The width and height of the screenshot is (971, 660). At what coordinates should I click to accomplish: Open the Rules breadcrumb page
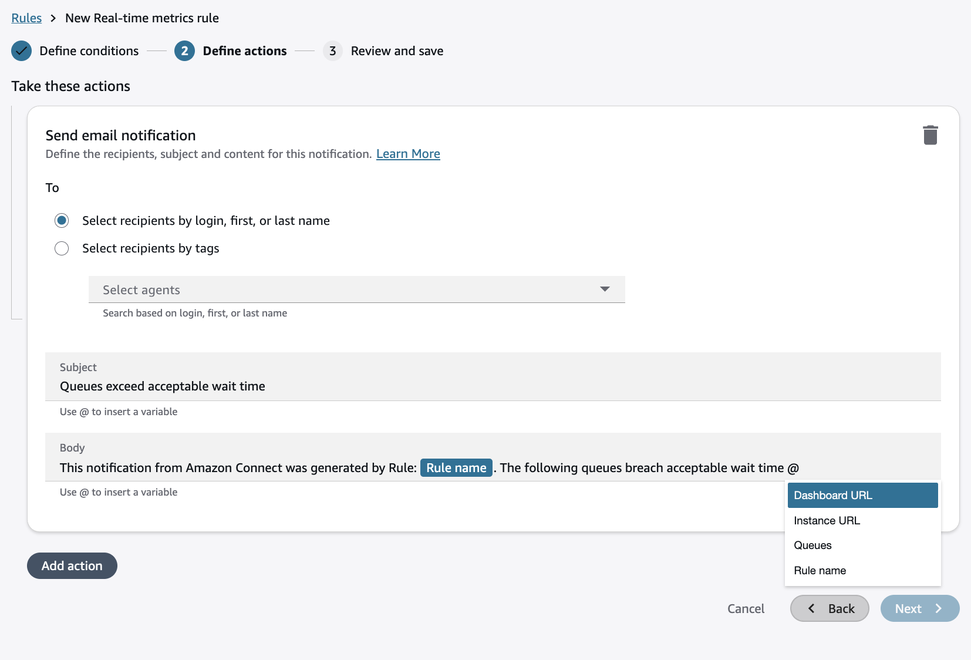26,18
